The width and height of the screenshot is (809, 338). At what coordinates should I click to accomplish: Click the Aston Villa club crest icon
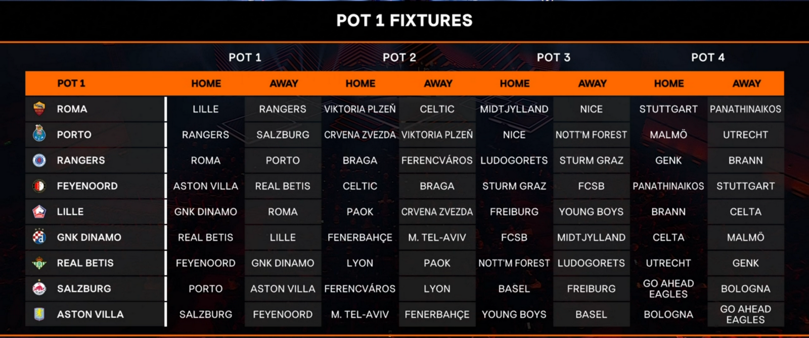(39, 314)
